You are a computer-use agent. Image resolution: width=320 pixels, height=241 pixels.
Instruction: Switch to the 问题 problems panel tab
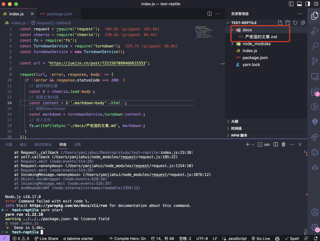(9, 144)
